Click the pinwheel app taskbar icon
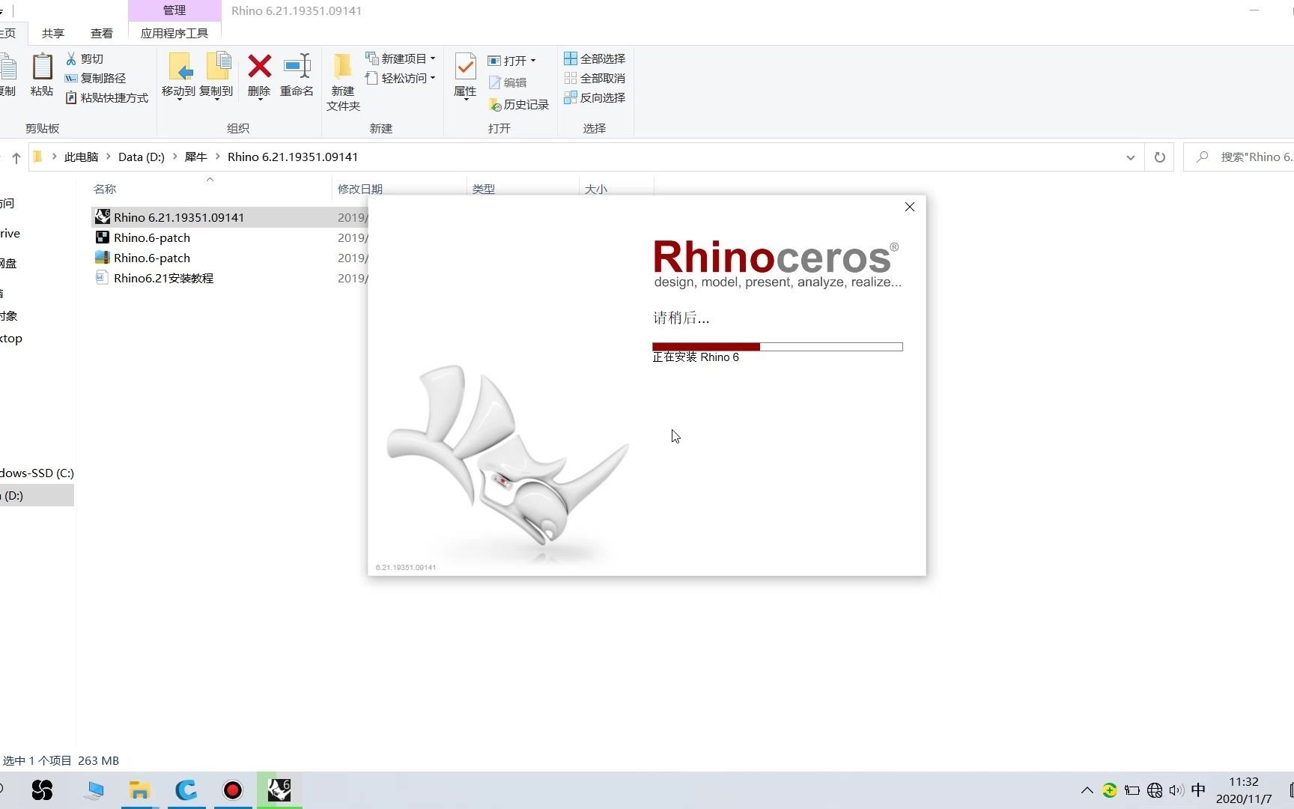Screen dimensions: 1294x809 [43, 790]
